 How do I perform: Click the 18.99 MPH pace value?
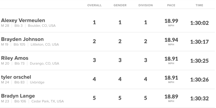click(x=171, y=23)
